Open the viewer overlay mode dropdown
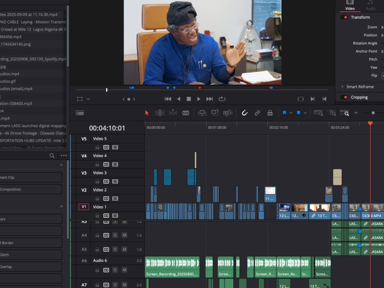The image size is (384, 288). click(88, 99)
